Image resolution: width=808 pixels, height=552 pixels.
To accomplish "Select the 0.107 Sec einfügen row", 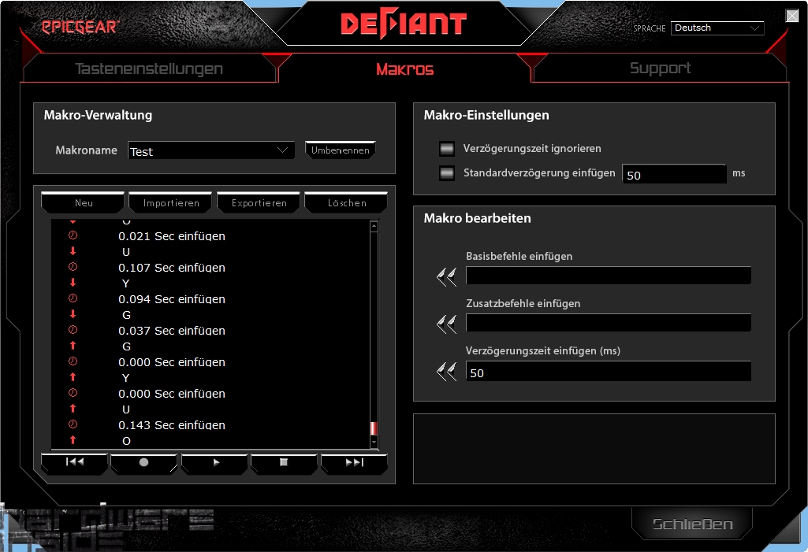I will click(210, 268).
